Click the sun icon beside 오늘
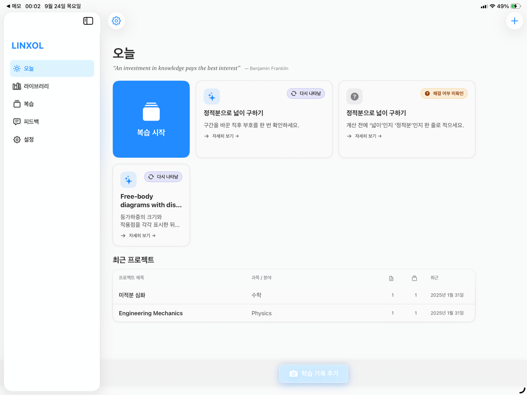 click(17, 69)
